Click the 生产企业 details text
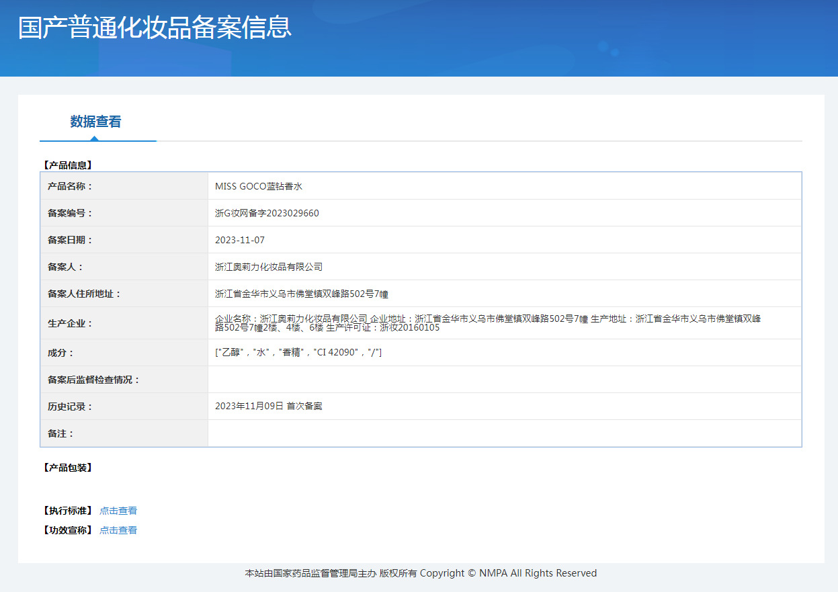 (487, 323)
